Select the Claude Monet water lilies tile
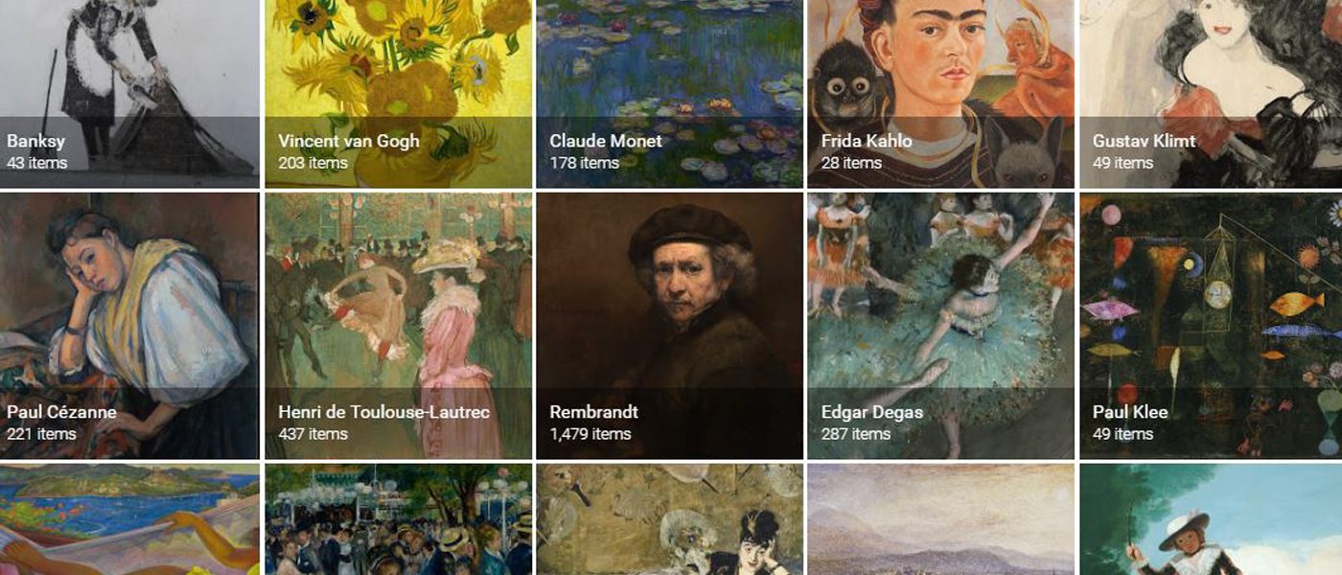The image size is (1342, 575). 670,93
